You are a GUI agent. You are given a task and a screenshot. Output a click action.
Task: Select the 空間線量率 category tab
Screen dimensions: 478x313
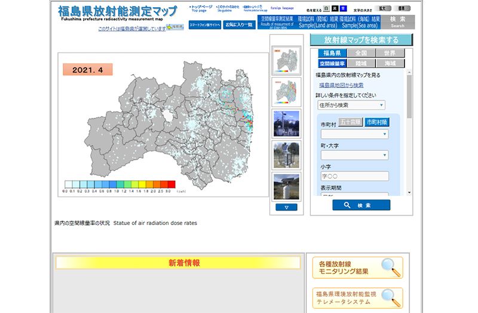[x=332, y=63]
